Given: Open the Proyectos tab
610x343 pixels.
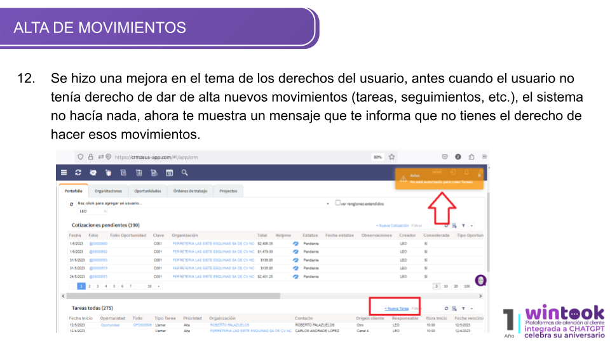Looking at the screenshot, I should (228, 191).
